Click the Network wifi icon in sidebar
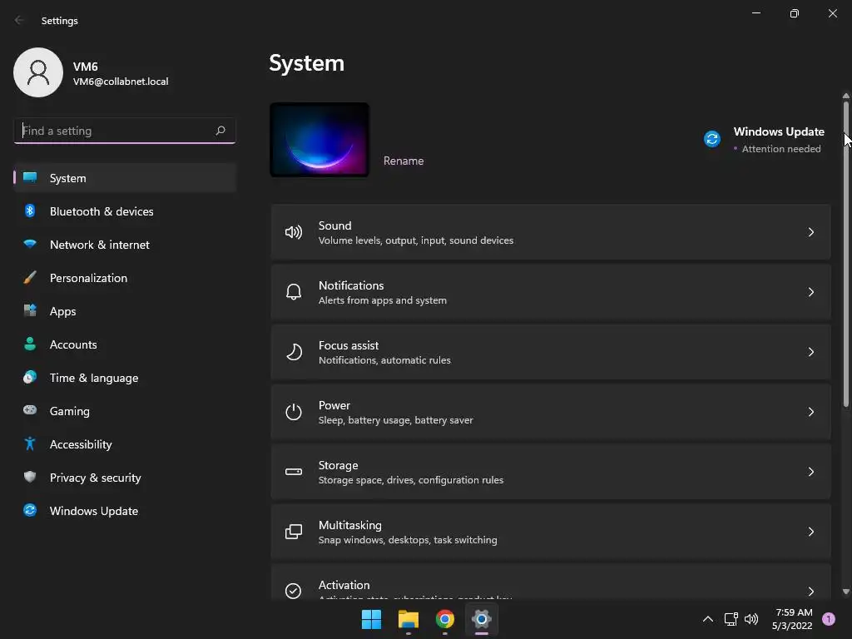 tap(30, 244)
